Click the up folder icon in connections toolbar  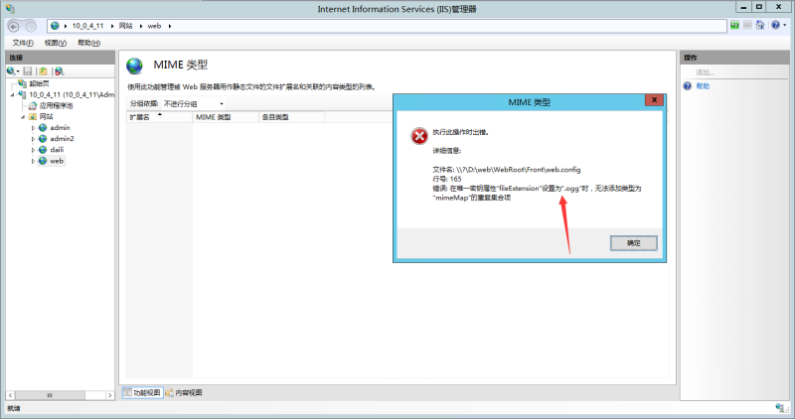point(43,71)
